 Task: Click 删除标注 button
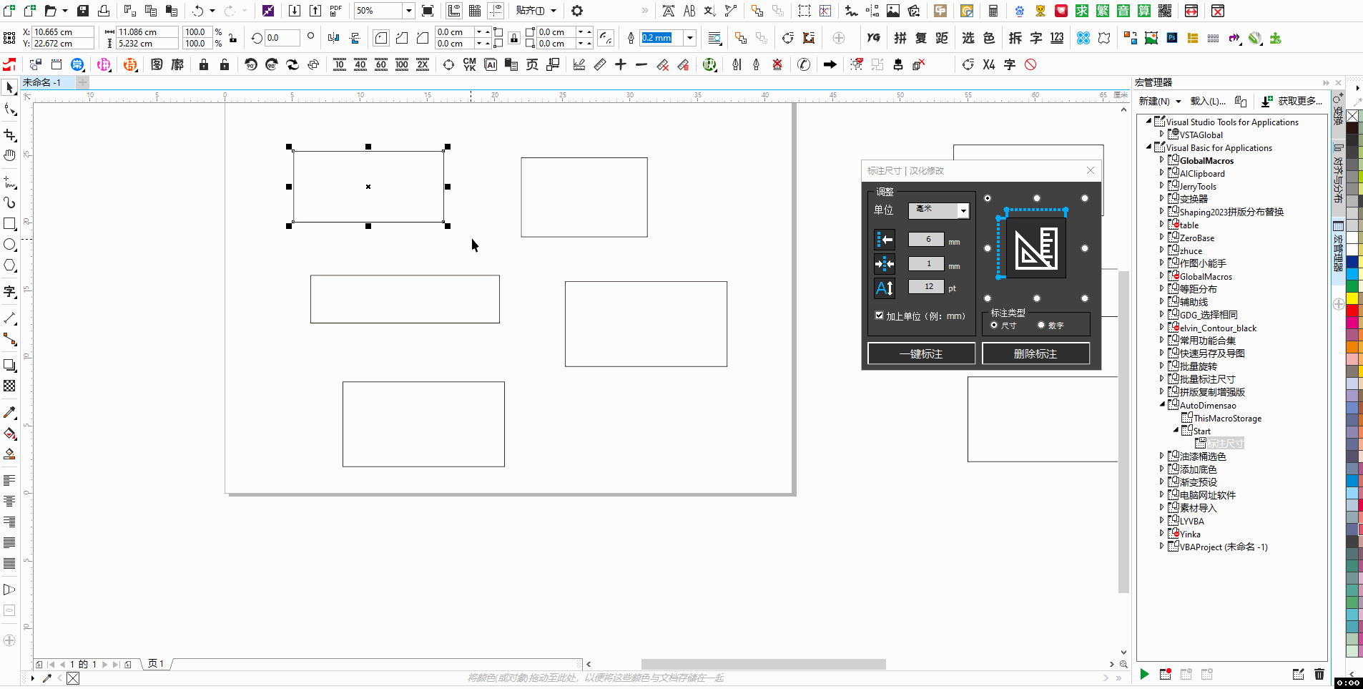click(1035, 353)
